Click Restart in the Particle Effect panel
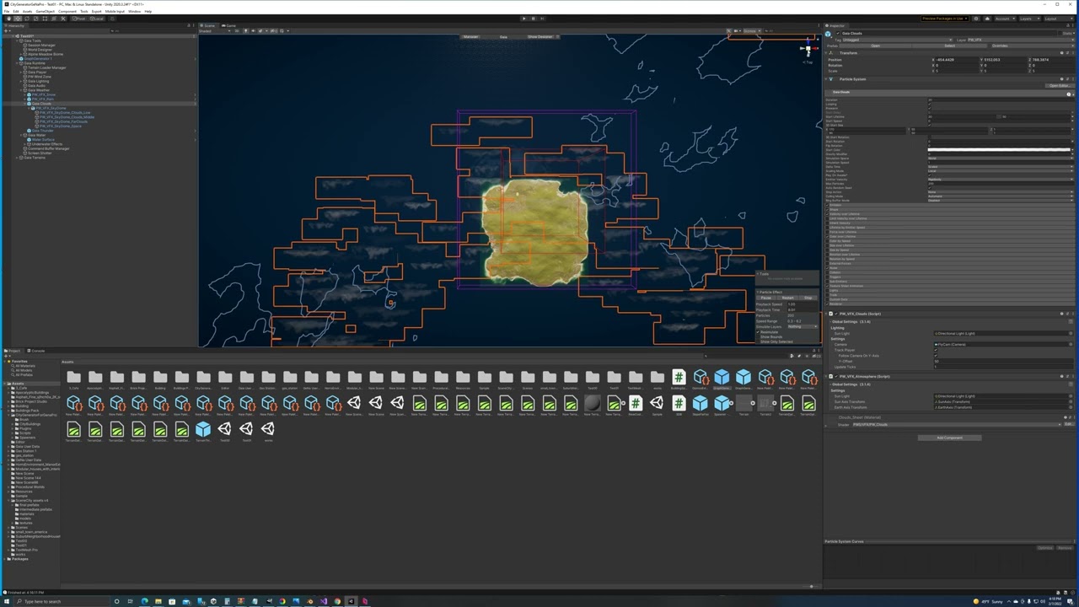 point(788,298)
